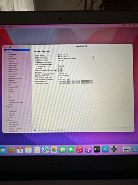
Task: Select Apple Pay in the sidebar
Action: tap(12, 54)
